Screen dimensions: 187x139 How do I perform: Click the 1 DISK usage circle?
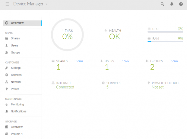pos(67,35)
